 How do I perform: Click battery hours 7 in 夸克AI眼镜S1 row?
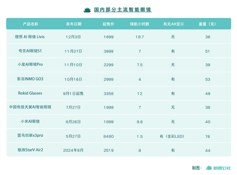(x=140, y=51)
